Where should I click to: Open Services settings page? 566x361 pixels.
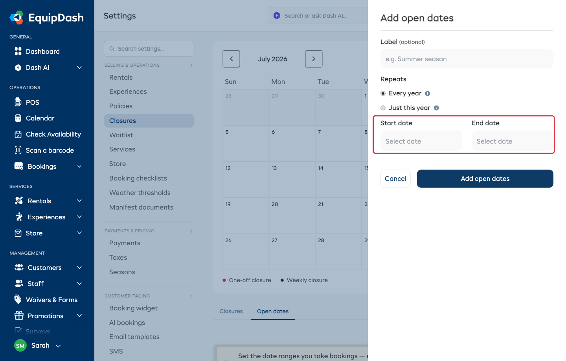[122, 149]
